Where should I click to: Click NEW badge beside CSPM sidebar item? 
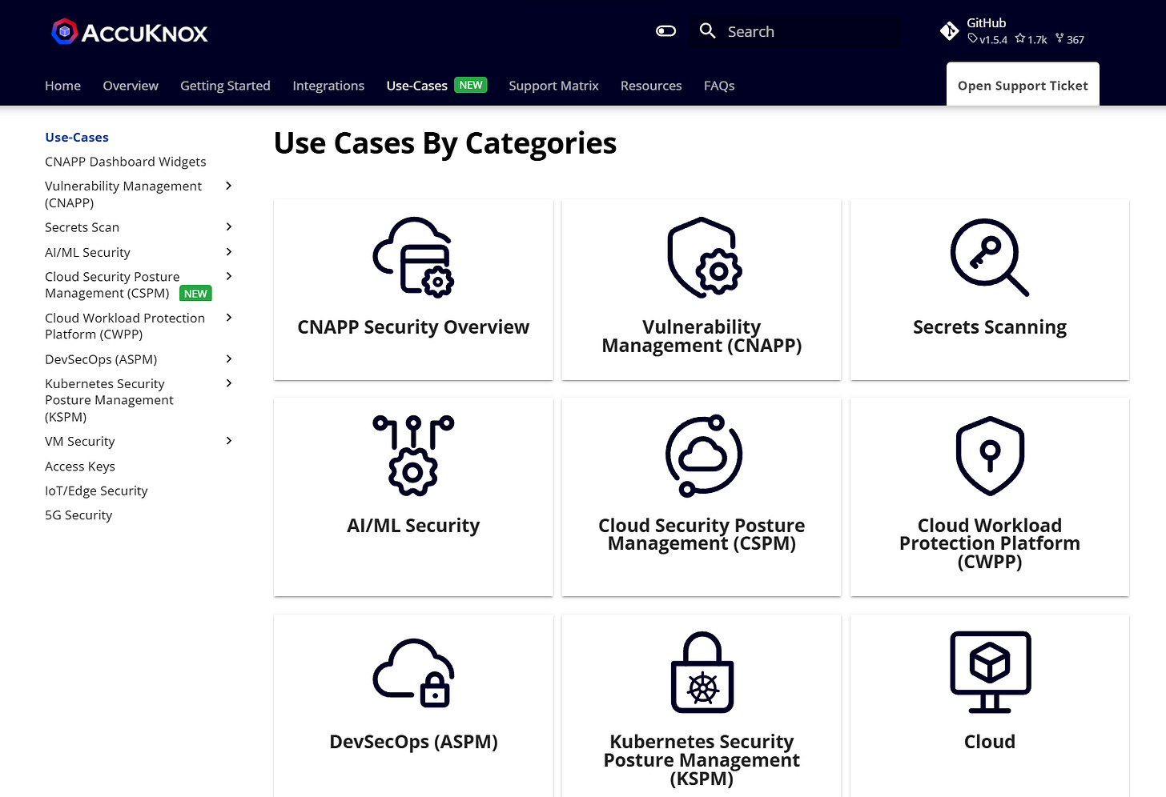point(195,294)
